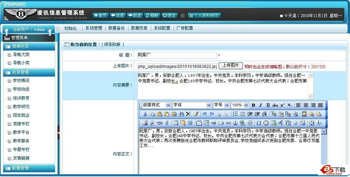Click the 刷新 refresh button

point(152,15)
